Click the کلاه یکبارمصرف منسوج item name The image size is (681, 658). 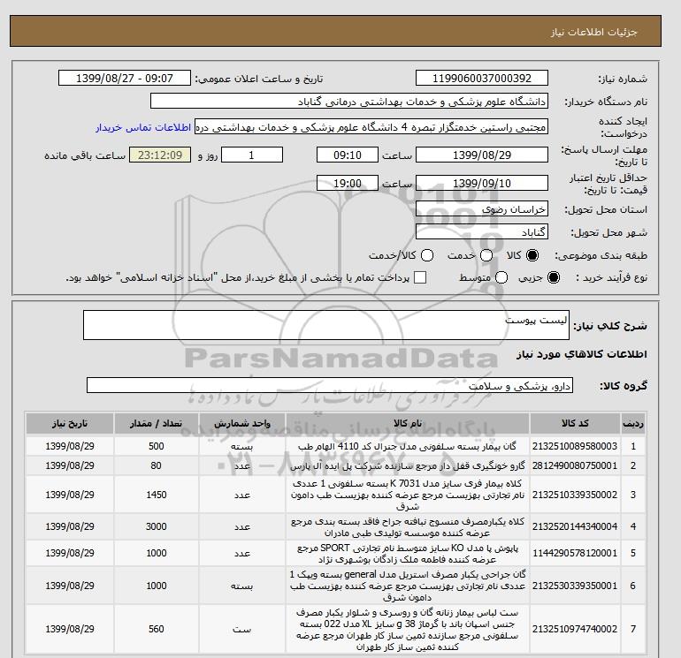point(408,526)
